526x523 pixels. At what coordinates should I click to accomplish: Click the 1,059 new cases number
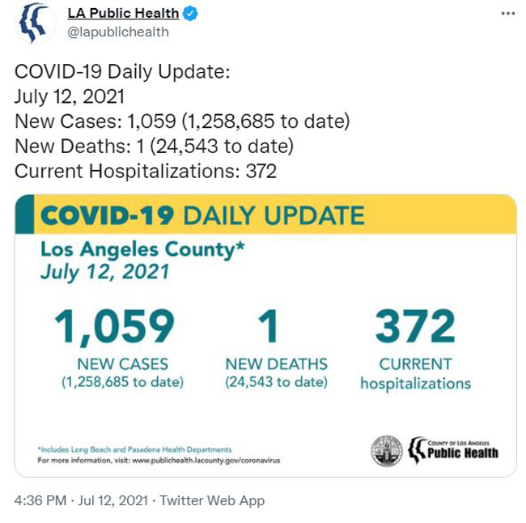114,327
